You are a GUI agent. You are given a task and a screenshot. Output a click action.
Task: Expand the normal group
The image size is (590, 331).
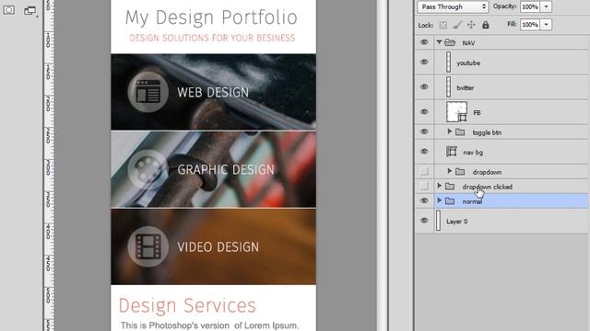(439, 200)
